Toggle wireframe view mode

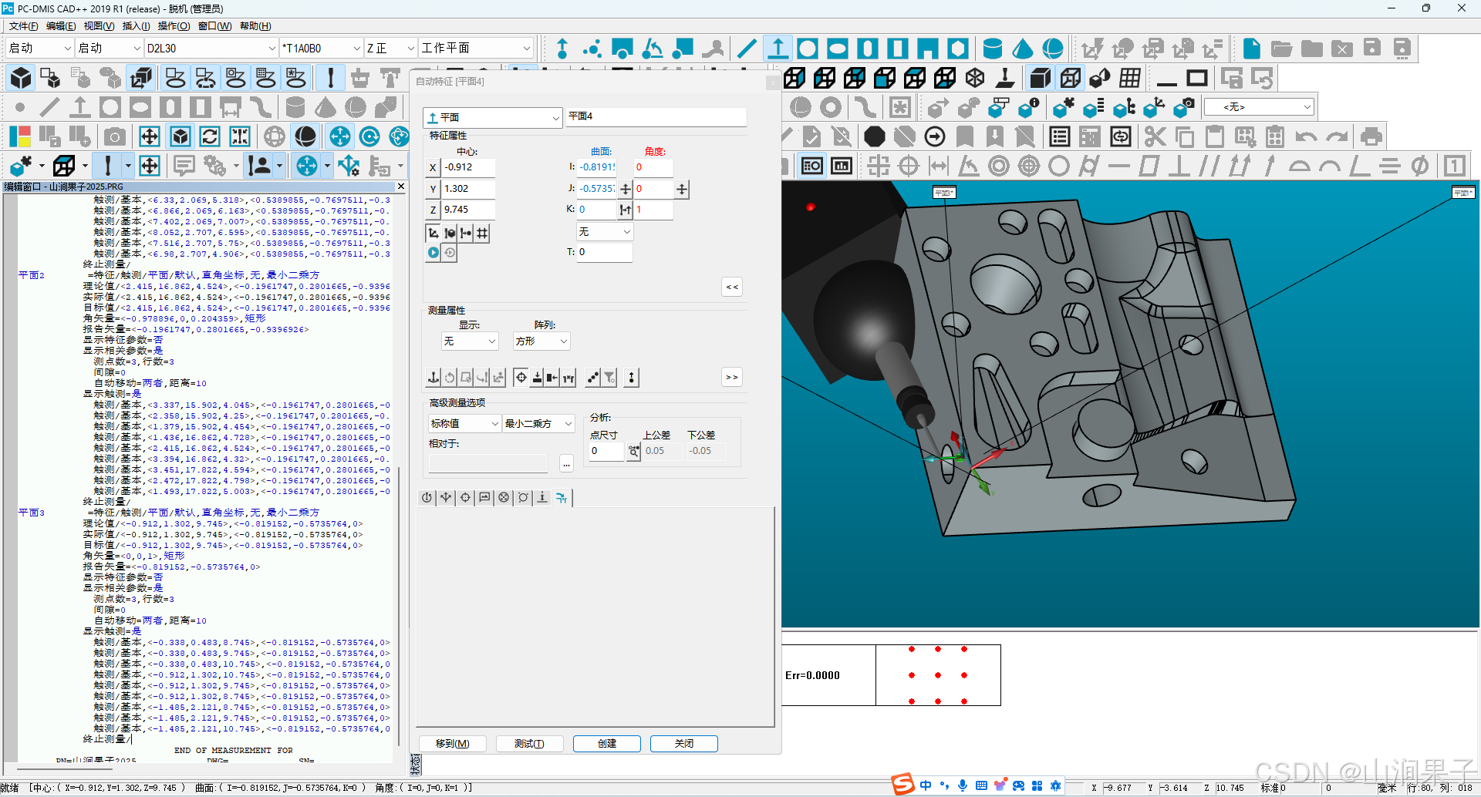click(1071, 78)
